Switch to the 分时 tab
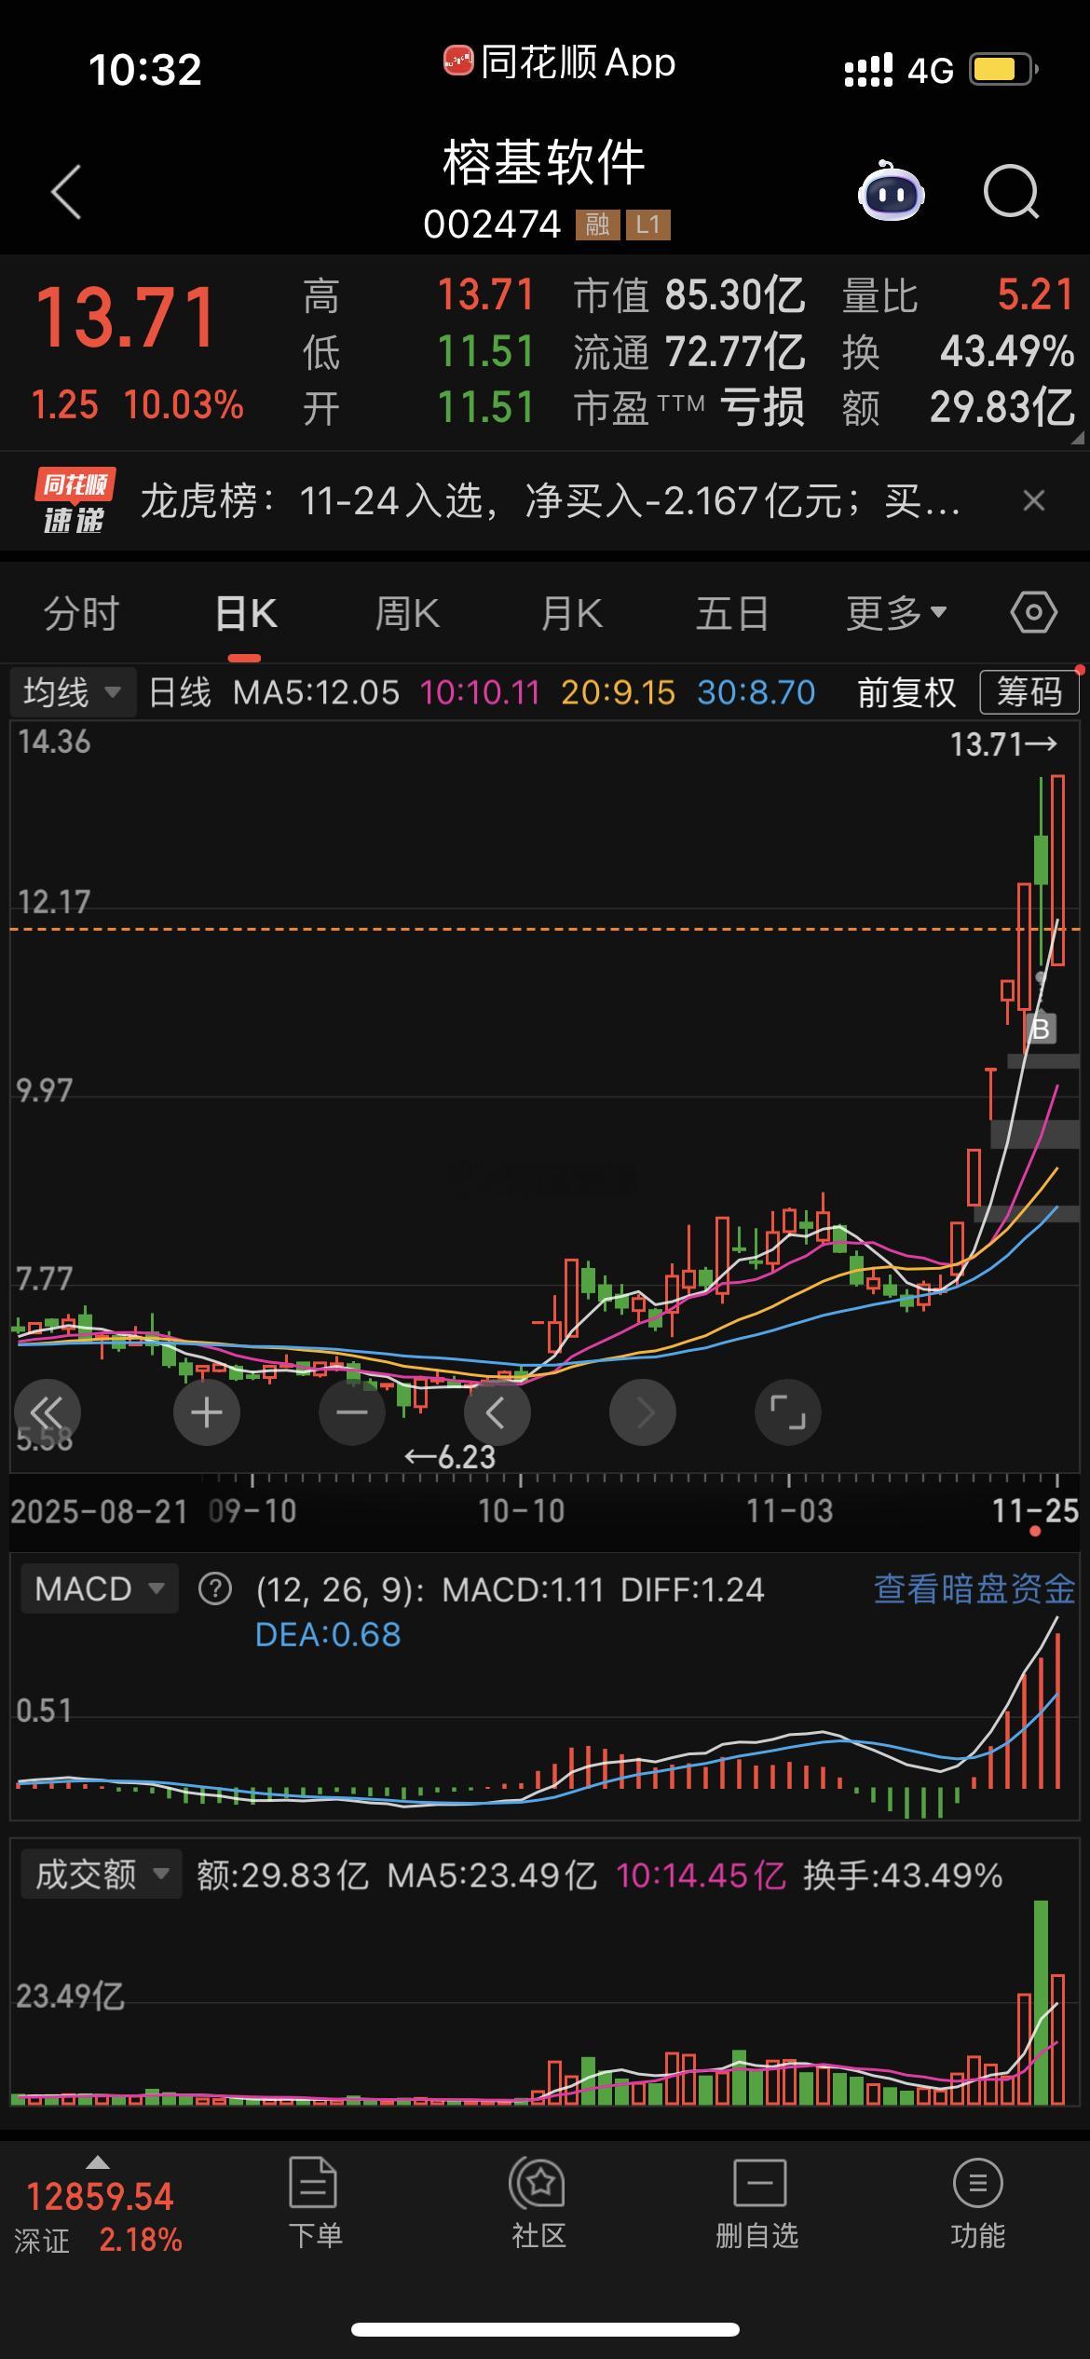 pos(82,613)
